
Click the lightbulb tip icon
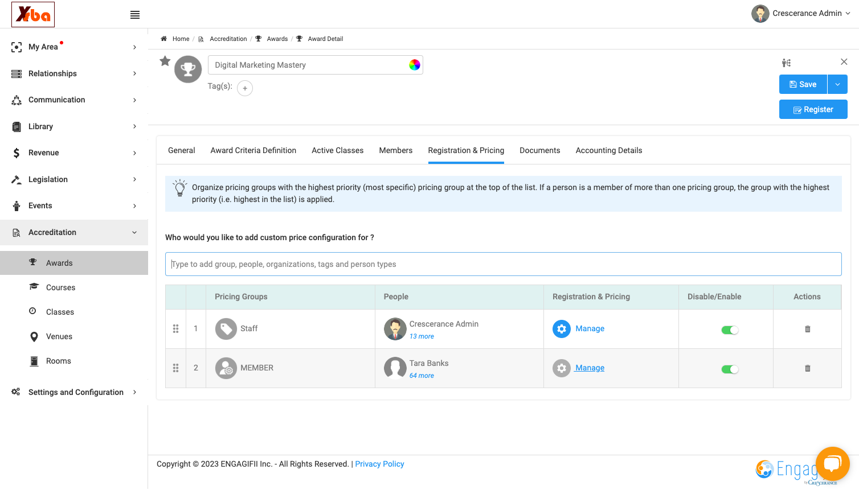pos(180,187)
